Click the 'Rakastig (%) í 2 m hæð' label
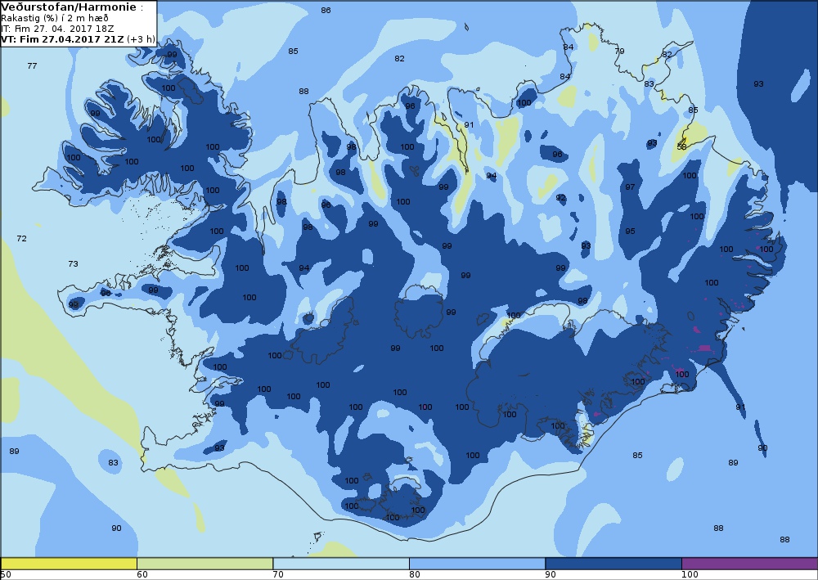This screenshot has height=580, width=818. point(55,18)
